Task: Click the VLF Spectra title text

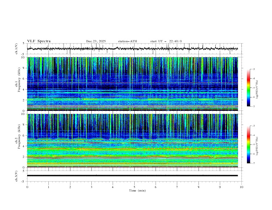Action: click(x=39, y=41)
